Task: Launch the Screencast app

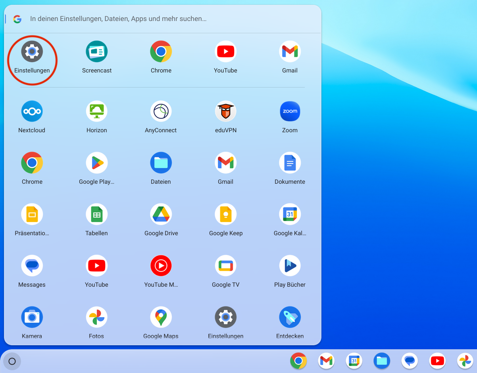Action: point(97,51)
